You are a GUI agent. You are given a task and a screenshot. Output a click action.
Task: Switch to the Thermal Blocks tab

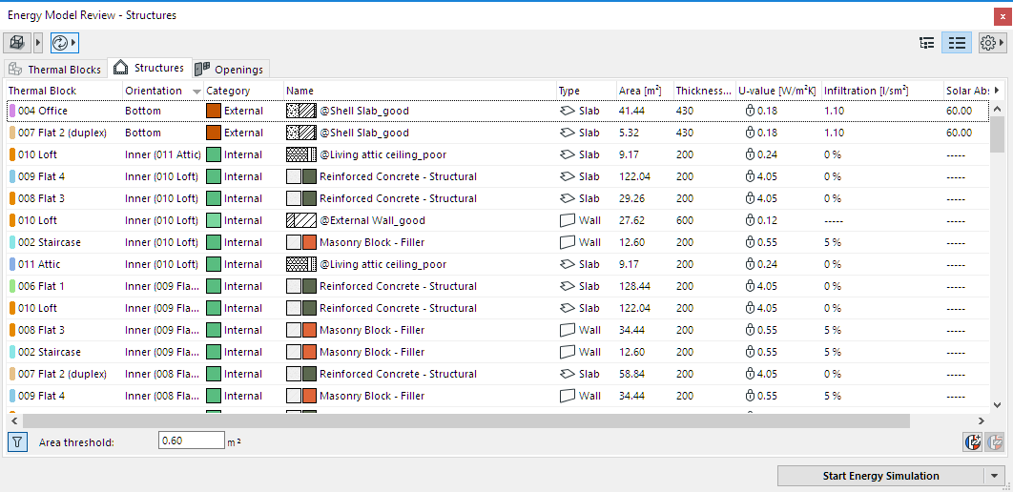pos(55,69)
